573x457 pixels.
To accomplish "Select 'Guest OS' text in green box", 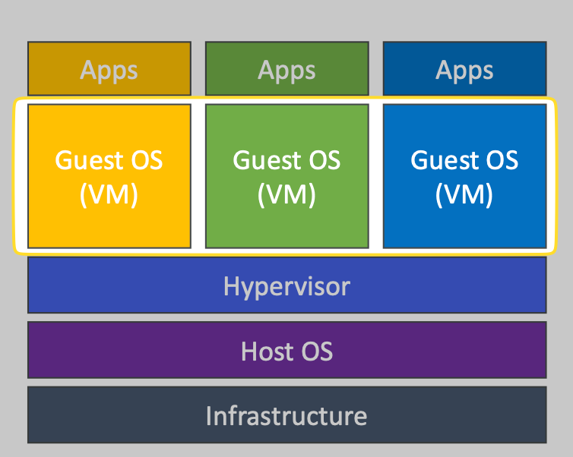I will coord(286,160).
